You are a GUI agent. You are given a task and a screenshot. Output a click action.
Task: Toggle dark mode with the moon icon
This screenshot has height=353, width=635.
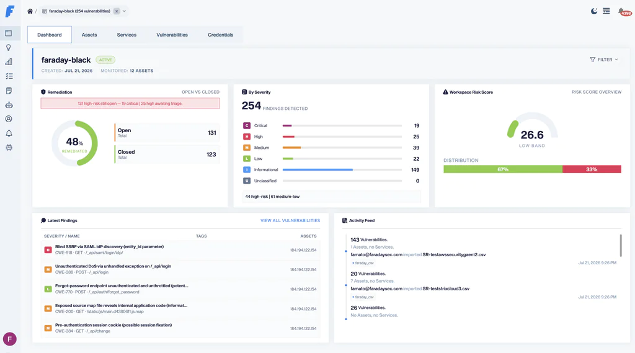tap(594, 11)
